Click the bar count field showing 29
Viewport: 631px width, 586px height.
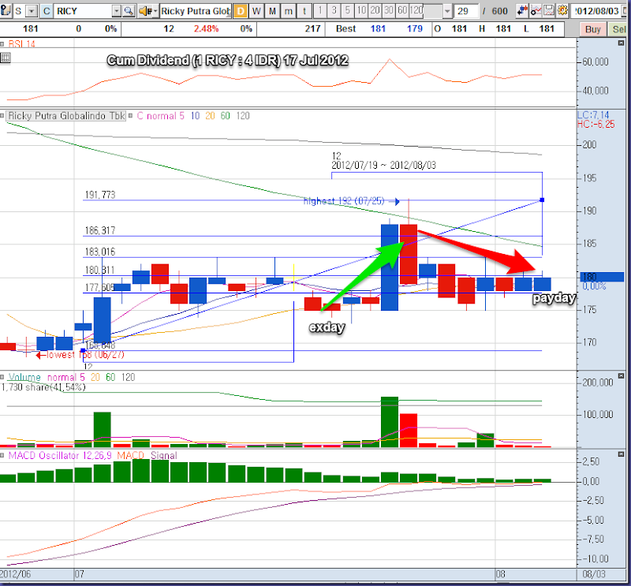pyautogui.click(x=467, y=12)
